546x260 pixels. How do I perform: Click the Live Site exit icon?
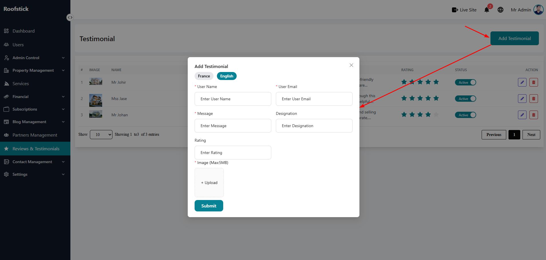[x=455, y=10]
